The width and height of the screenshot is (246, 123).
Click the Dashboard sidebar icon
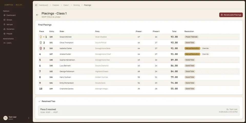point(4,15)
